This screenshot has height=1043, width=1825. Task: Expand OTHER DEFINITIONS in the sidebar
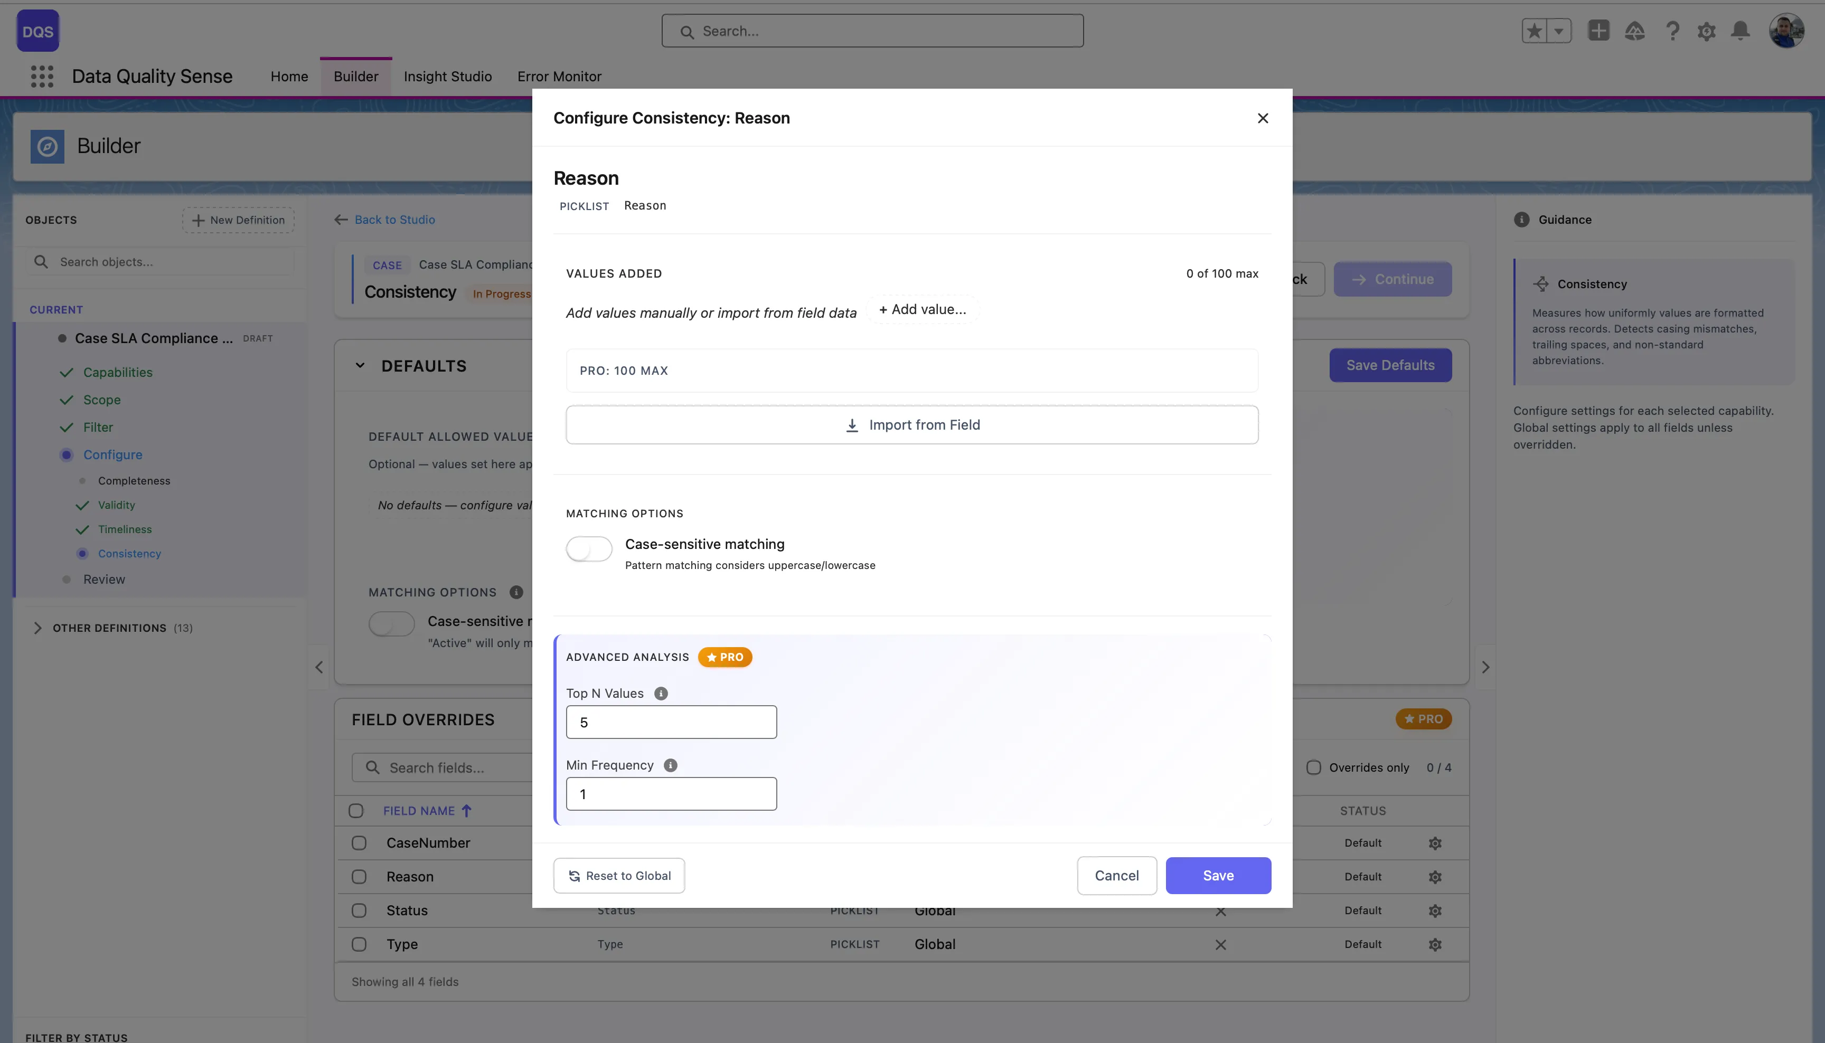38,628
